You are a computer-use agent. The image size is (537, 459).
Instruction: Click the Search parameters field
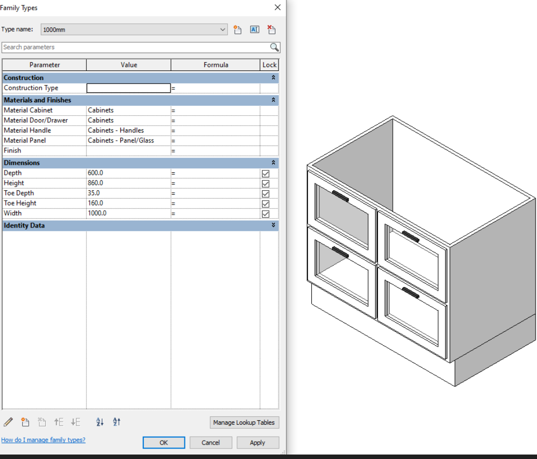pos(134,47)
